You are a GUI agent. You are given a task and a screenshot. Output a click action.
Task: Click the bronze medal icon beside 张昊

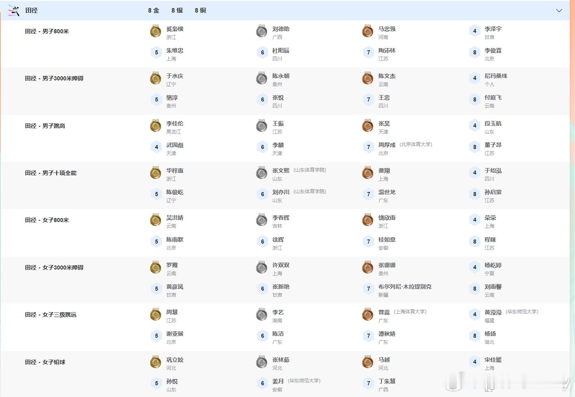[368, 125]
